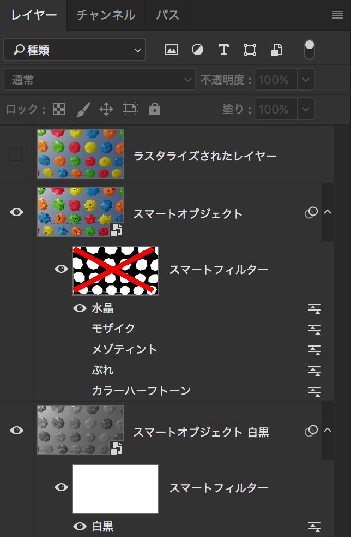Click smart filter indicator on スマートオブジェクト 白黒 layer
Image resolution: width=351 pixels, height=537 pixels.
(x=311, y=431)
